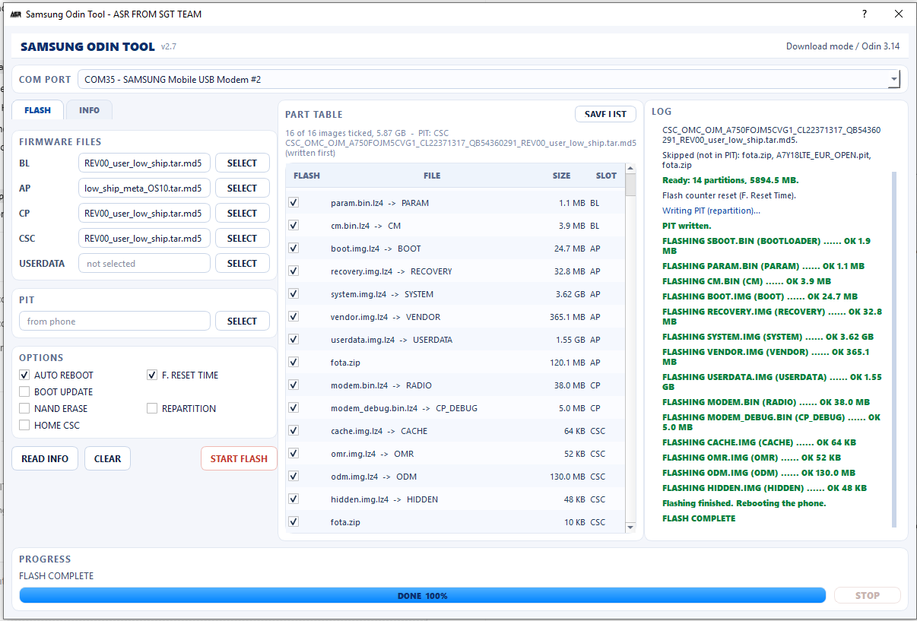This screenshot has height=621, width=917.
Task: Uncheck userdata.img.lz4 USERDATA partition
Action: 294,340
